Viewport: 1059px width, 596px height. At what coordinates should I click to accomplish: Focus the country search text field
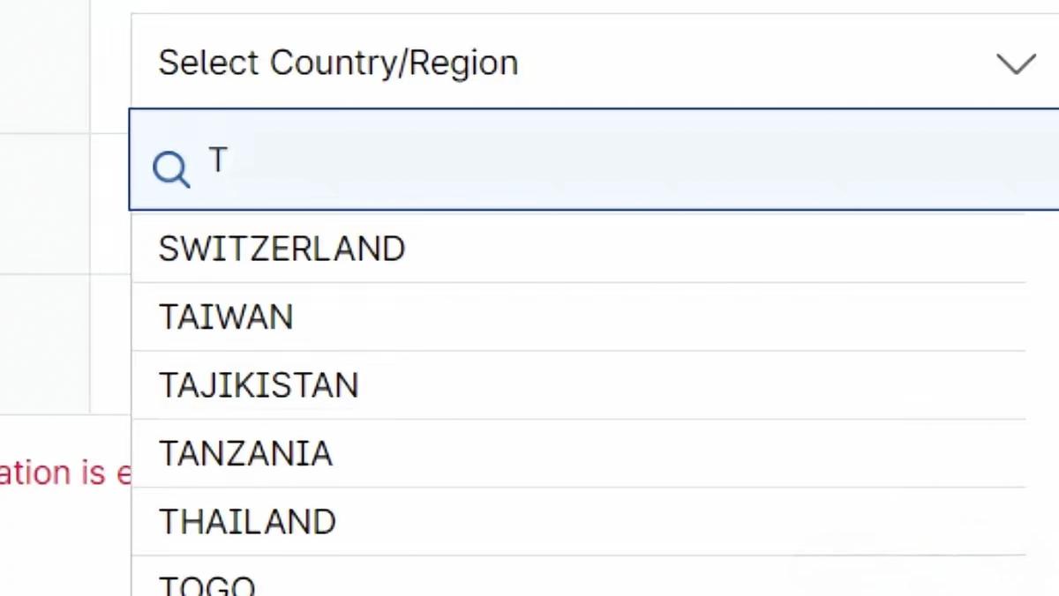(618, 160)
